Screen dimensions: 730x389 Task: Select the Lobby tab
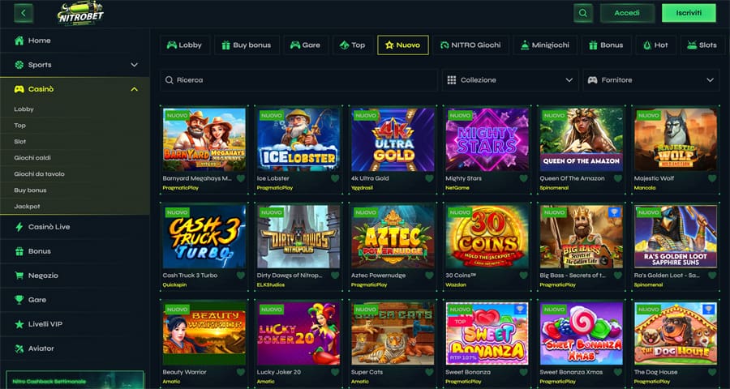click(184, 45)
